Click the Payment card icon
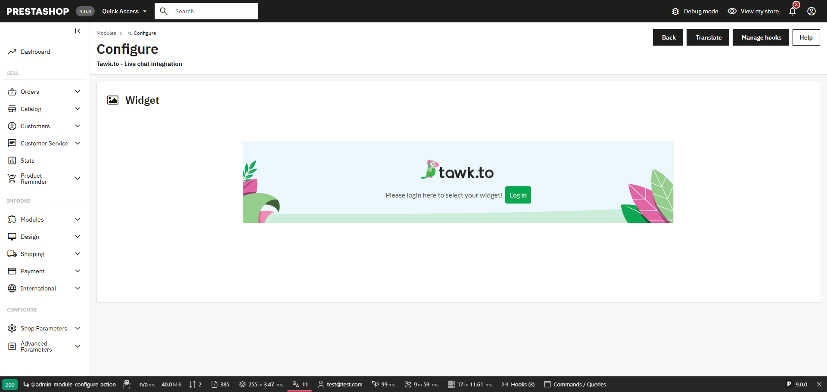This screenshot has width=827, height=392. click(12, 271)
